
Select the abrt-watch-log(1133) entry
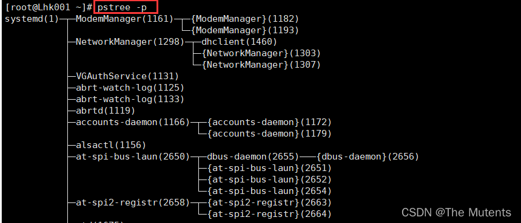tap(130, 99)
